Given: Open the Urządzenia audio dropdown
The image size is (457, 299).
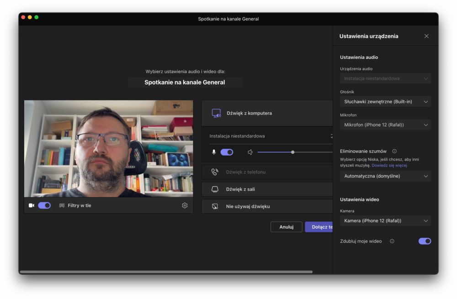Looking at the screenshot, I should [385, 79].
